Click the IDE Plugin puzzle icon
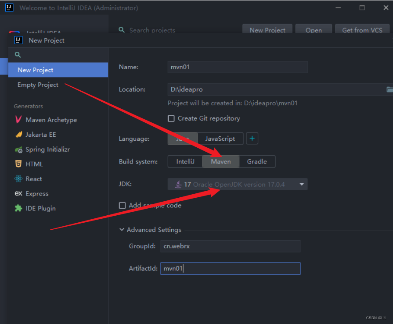The height and width of the screenshot is (324, 393). (18, 208)
